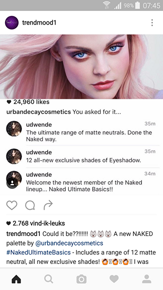Screen dimensions: 163x290
Task: Tap the trendmood1 name in the caption
Action: pos(23,234)
